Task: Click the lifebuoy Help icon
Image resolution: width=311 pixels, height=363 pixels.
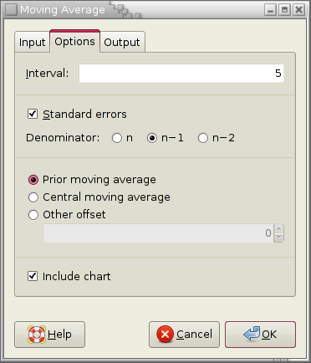Action: [37, 335]
